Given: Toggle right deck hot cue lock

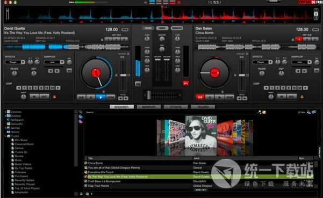Looking at the screenshot, I should [x=293, y=40].
